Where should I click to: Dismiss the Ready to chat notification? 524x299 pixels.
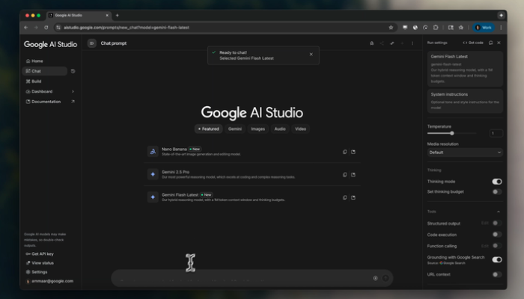[311, 55]
